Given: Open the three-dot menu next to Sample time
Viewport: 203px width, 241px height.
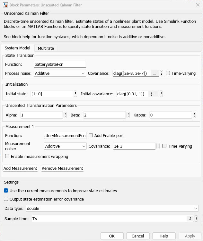Looking at the screenshot, I should 196,219.
